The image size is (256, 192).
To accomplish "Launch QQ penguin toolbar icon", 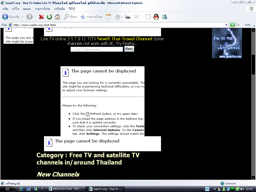I will 156,17.
